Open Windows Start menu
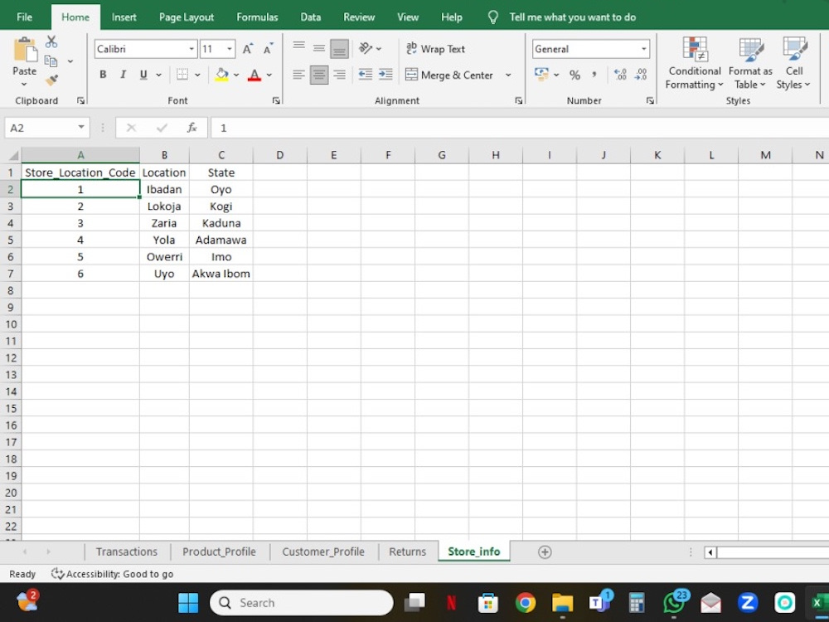Image resolution: width=829 pixels, height=622 pixels. pyautogui.click(x=188, y=602)
